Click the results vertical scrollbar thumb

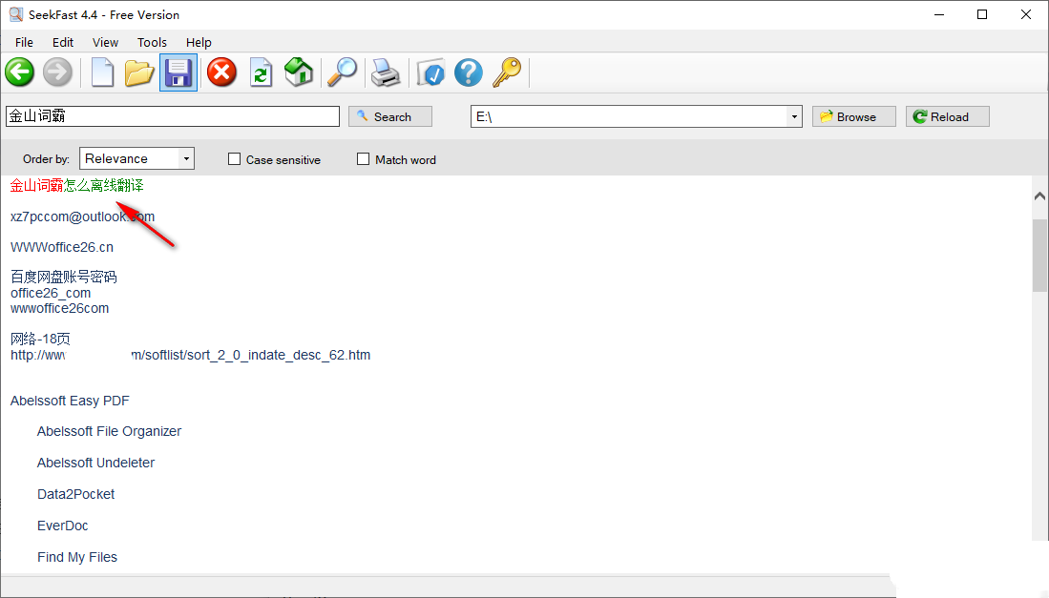[x=1039, y=256]
